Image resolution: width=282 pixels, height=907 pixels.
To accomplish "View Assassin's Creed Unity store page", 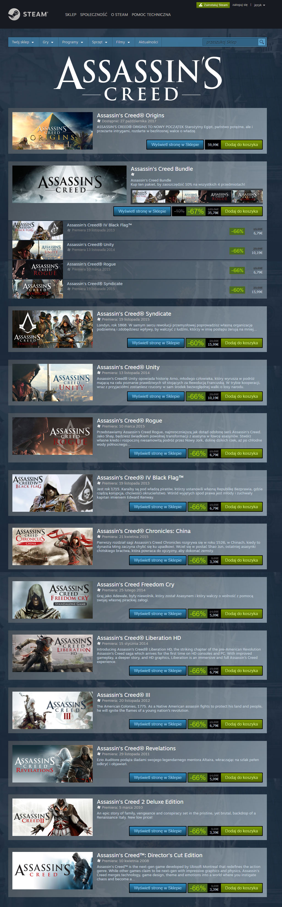I will click(156, 396).
